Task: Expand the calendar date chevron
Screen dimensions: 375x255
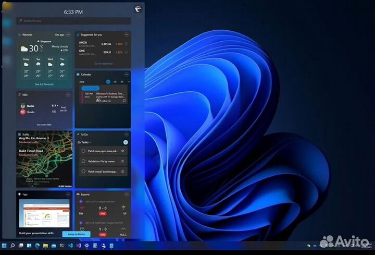Action: point(129,82)
